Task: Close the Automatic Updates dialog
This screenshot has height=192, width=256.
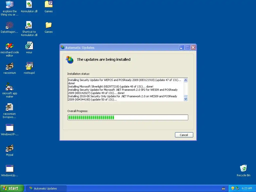Action: coord(193,47)
